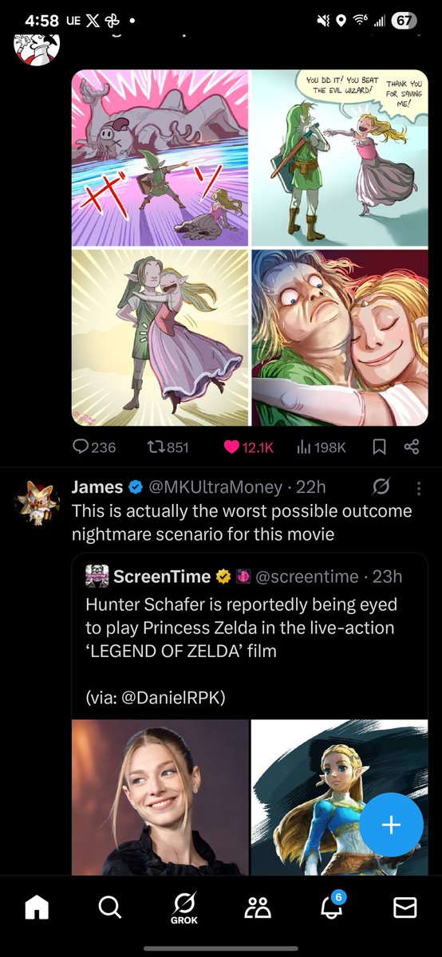The height and width of the screenshot is (957, 442).
Task: Open Hunter Schafer photo
Action: [160, 797]
